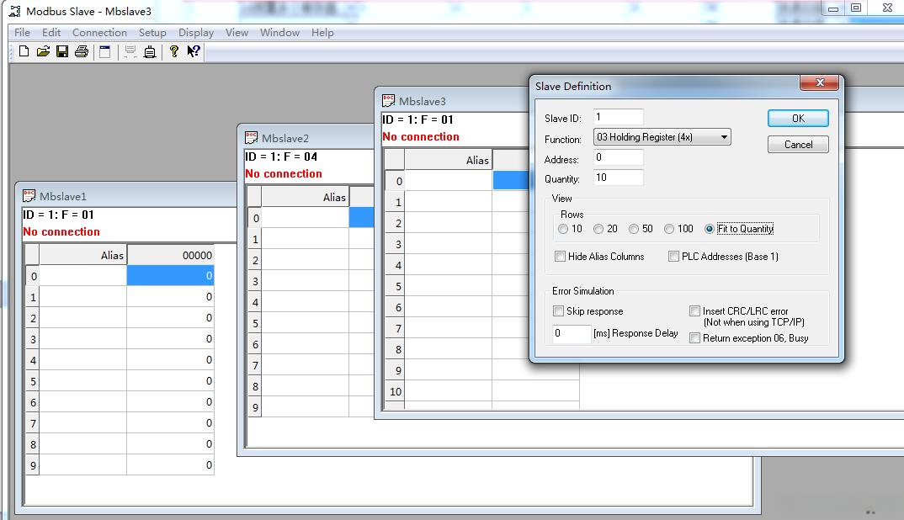Print via the printer toolbar icon
The height and width of the screenshot is (520, 904).
82,51
